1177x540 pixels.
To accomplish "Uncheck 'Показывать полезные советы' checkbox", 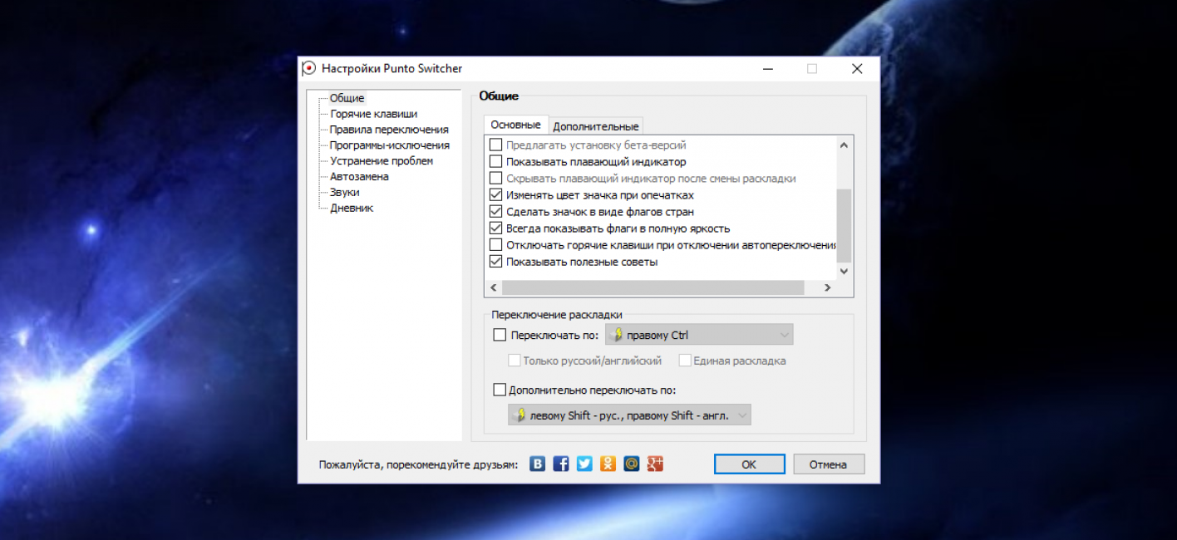I will [496, 262].
